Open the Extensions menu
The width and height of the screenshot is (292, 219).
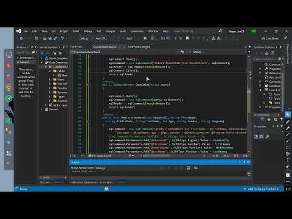[137, 32]
